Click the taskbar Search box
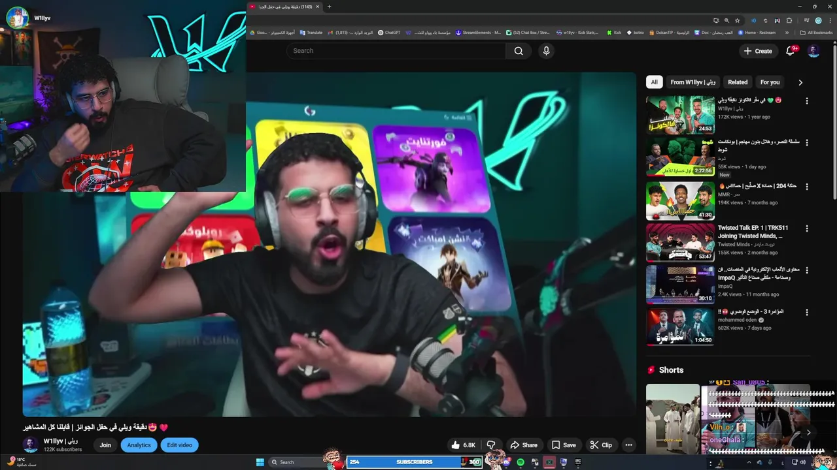Screen dimensions: 837x470 pyautogui.click(x=298, y=462)
